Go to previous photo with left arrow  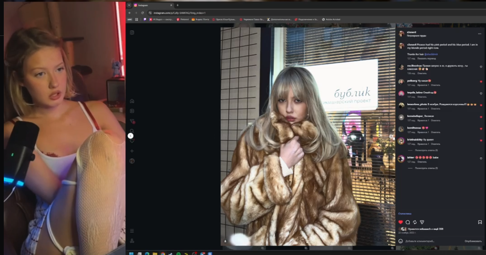pyautogui.click(x=130, y=136)
